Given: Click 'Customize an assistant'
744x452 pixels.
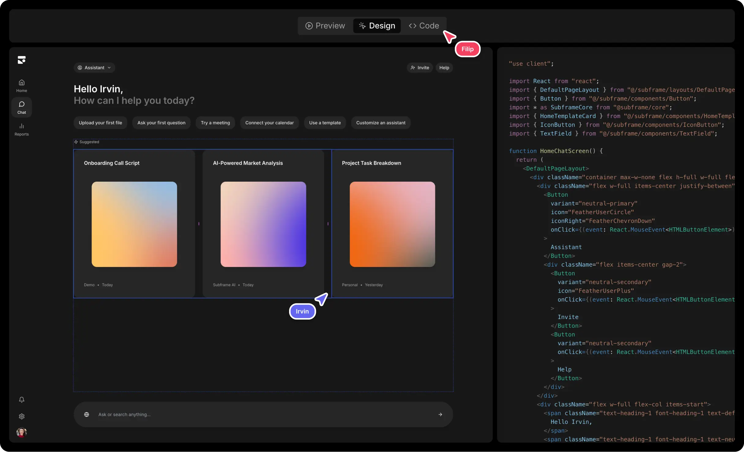Looking at the screenshot, I should (381, 123).
